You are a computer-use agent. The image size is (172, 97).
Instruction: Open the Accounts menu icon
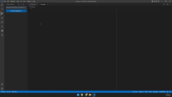(2, 84)
